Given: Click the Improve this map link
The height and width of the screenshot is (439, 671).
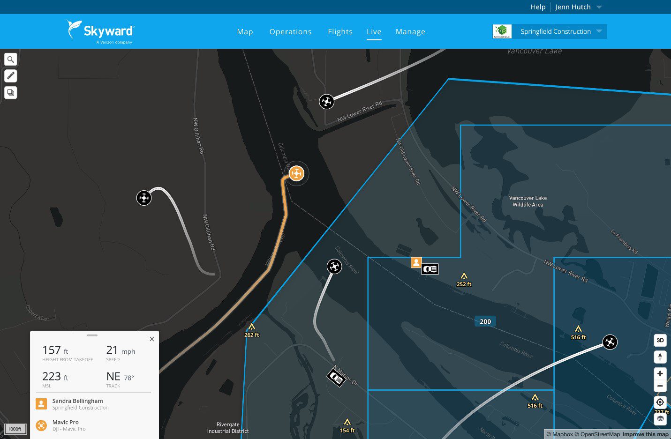Looking at the screenshot, I should pos(645,434).
